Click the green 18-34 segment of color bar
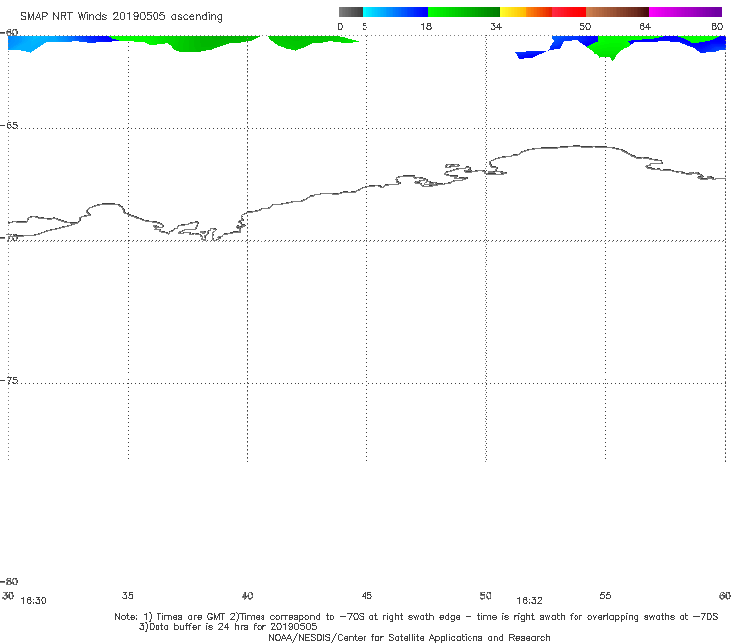The width and height of the screenshot is (733, 644). tap(464, 12)
